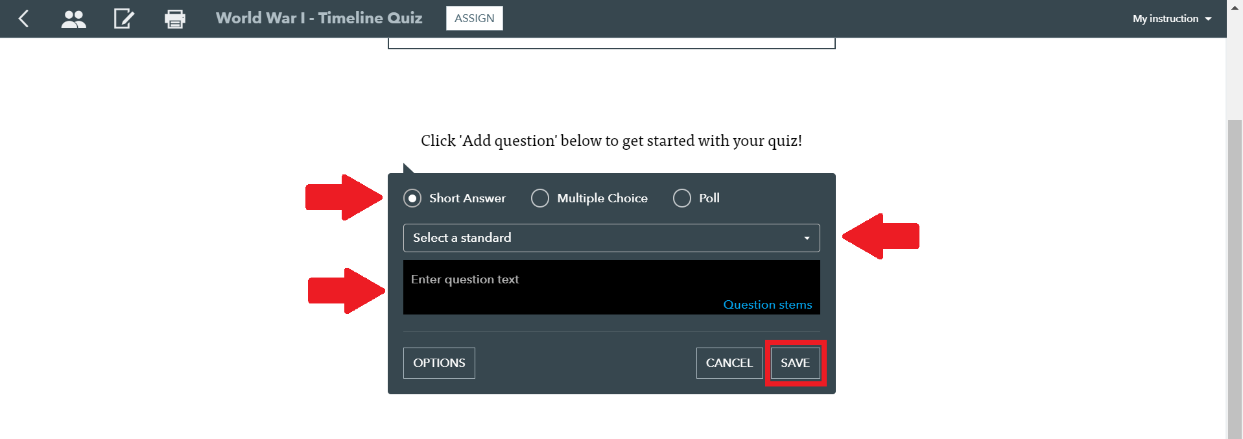Viewport: 1243px width, 439px height.
Task: Go back using the left chevron icon
Action: click(x=24, y=18)
